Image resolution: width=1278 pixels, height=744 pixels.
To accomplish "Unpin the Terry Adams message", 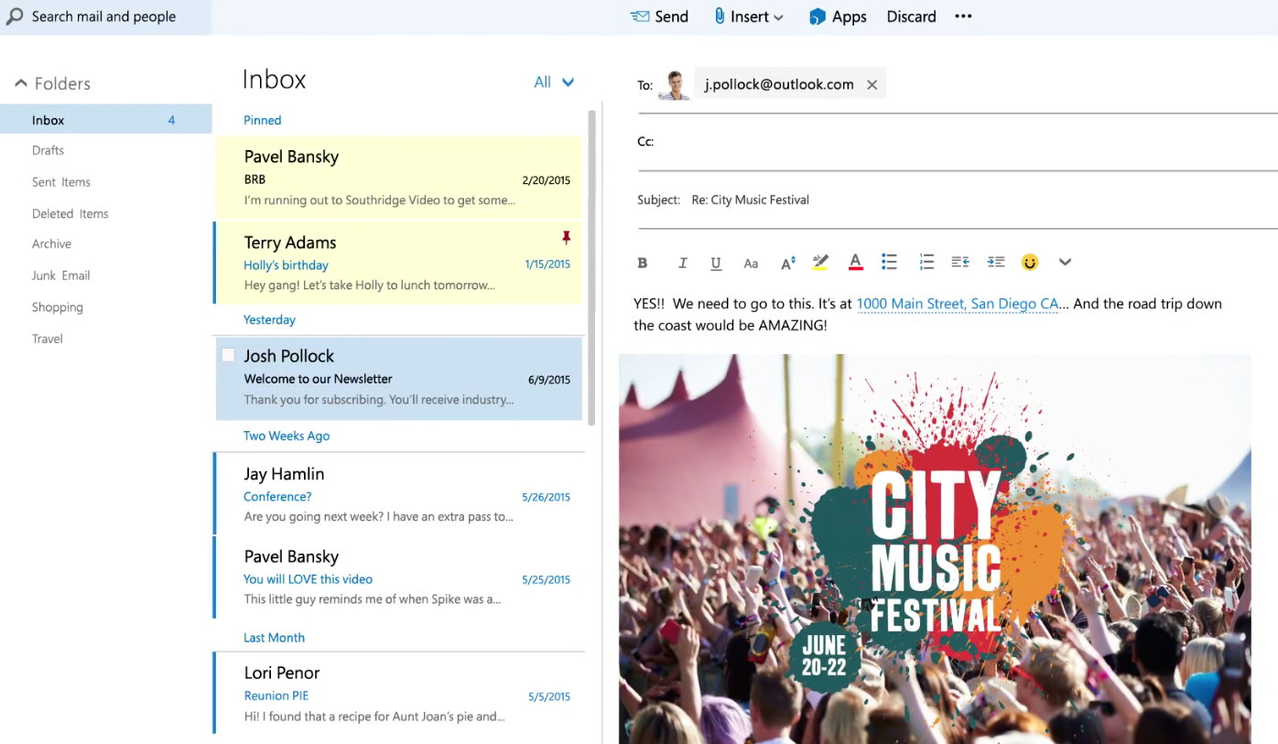I will click(x=566, y=238).
